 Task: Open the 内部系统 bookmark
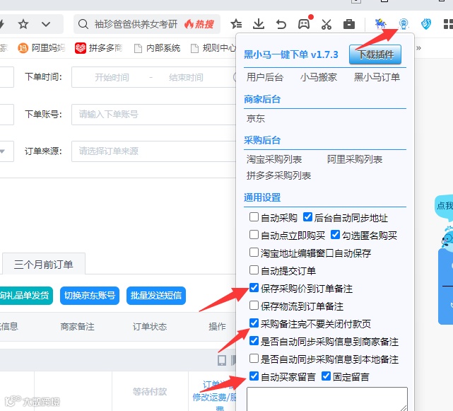pos(158,48)
